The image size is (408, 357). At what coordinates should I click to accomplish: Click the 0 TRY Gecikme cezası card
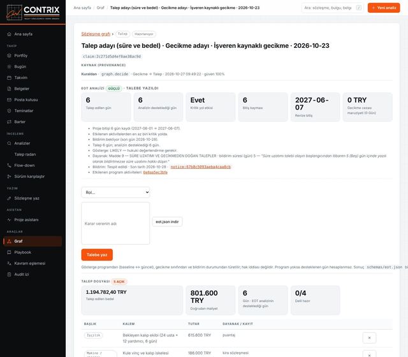click(x=367, y=107)
